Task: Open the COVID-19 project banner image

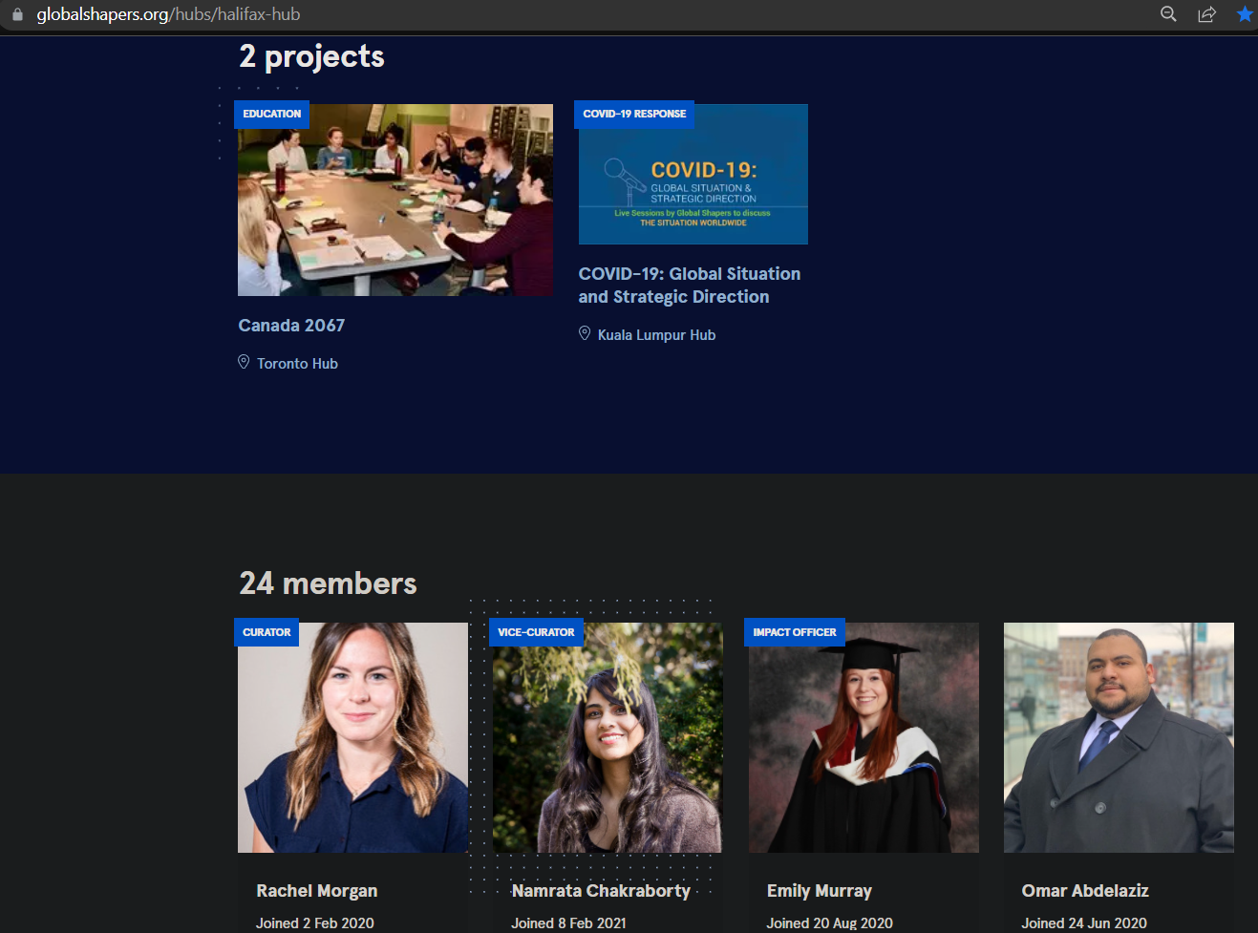Action: coord(693,174)
